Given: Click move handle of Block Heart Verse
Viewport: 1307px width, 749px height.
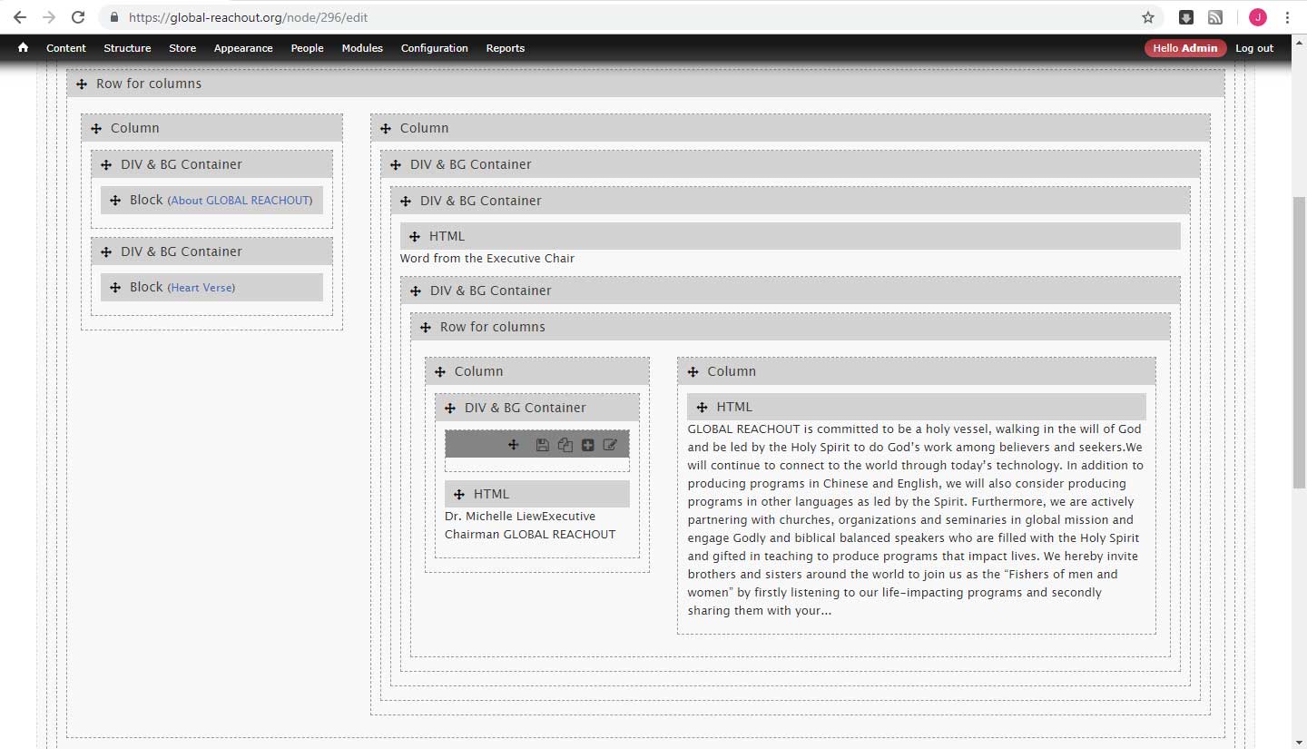Looking at the screenshot, I should [115, 288].
